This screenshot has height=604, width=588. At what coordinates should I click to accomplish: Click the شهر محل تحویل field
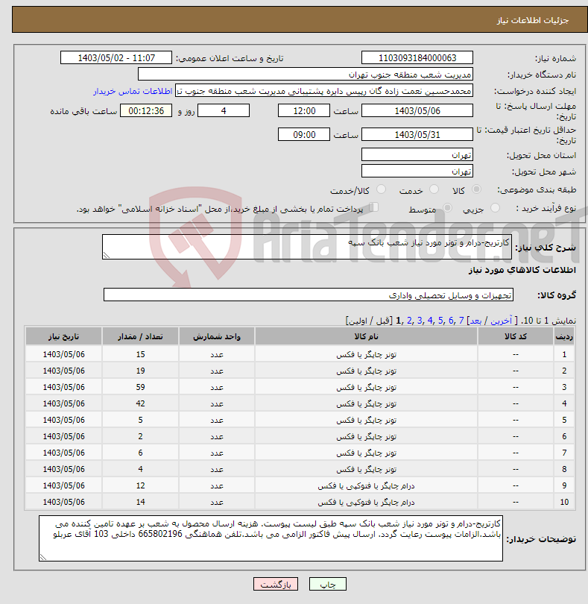click(417, 171)
